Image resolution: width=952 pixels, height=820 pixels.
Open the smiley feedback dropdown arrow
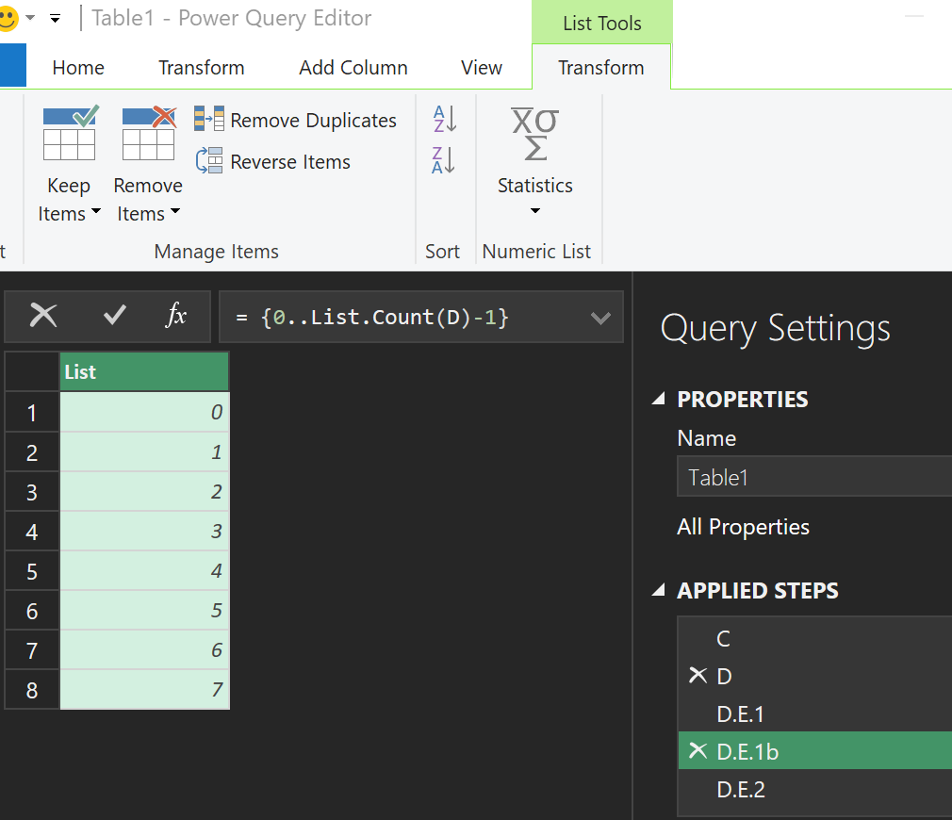[30, 18]
